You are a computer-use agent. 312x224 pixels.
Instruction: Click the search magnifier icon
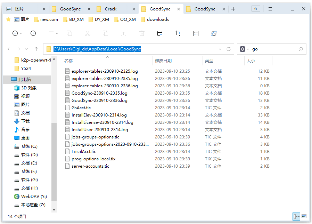coord(301,49)
